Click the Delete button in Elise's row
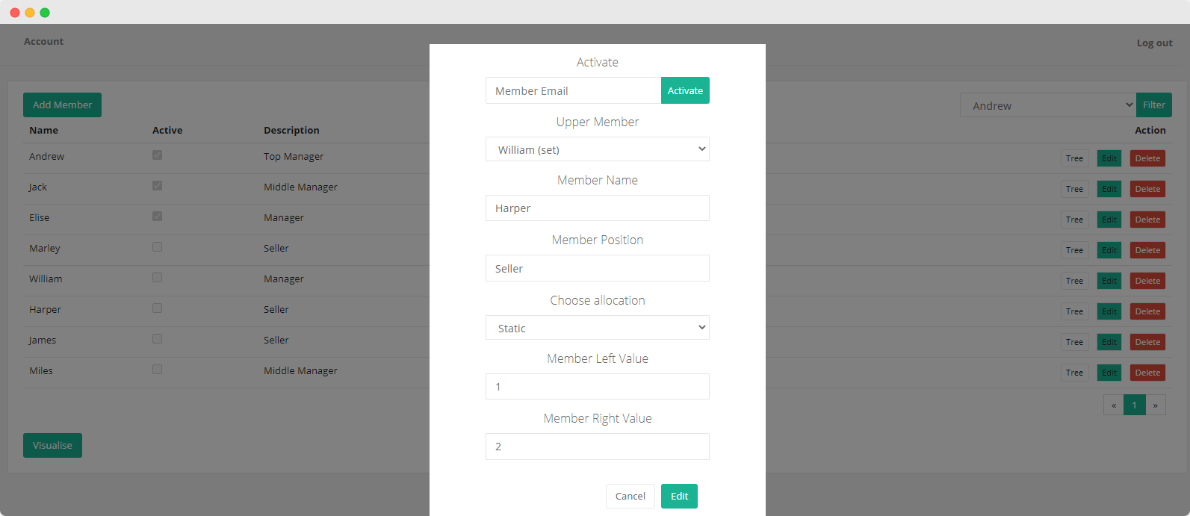Image resolution: width=1190 pixels, height=516 pixels. [x=1147, y=220]
